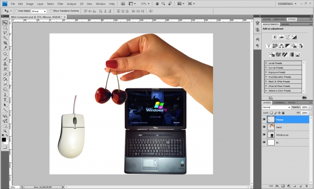Open the Opacity slider arrow
The width and height of the screenshot is (314, 189).
[310, 107]
